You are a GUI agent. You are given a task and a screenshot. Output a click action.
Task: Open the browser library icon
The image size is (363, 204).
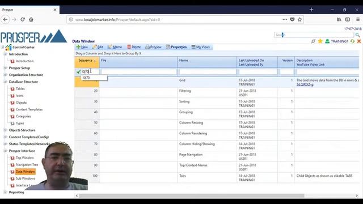click(x=339, y=19)
